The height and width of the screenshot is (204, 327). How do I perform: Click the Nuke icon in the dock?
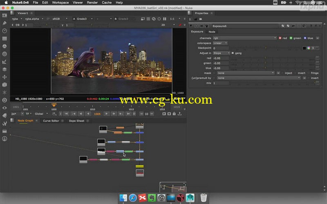(x=180, y=198)
